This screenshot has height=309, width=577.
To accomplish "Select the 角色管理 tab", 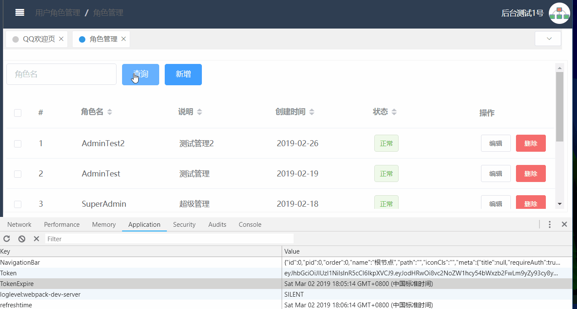I will point(101,39).
